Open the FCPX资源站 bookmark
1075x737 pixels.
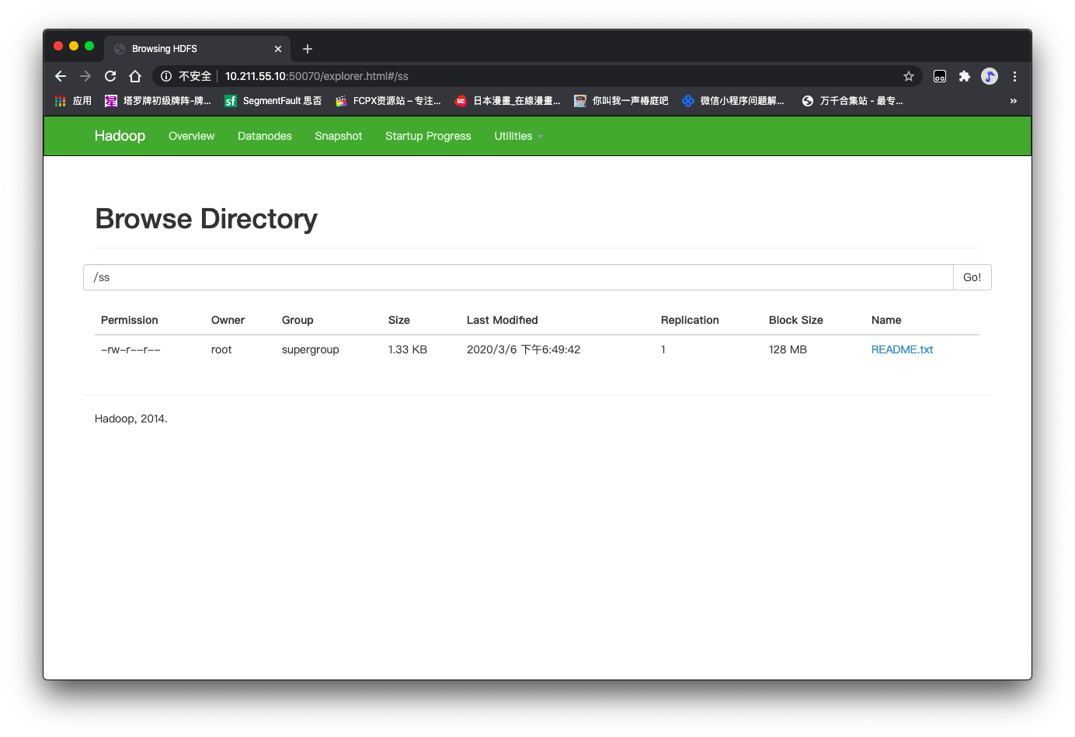[x=388, y=101]
